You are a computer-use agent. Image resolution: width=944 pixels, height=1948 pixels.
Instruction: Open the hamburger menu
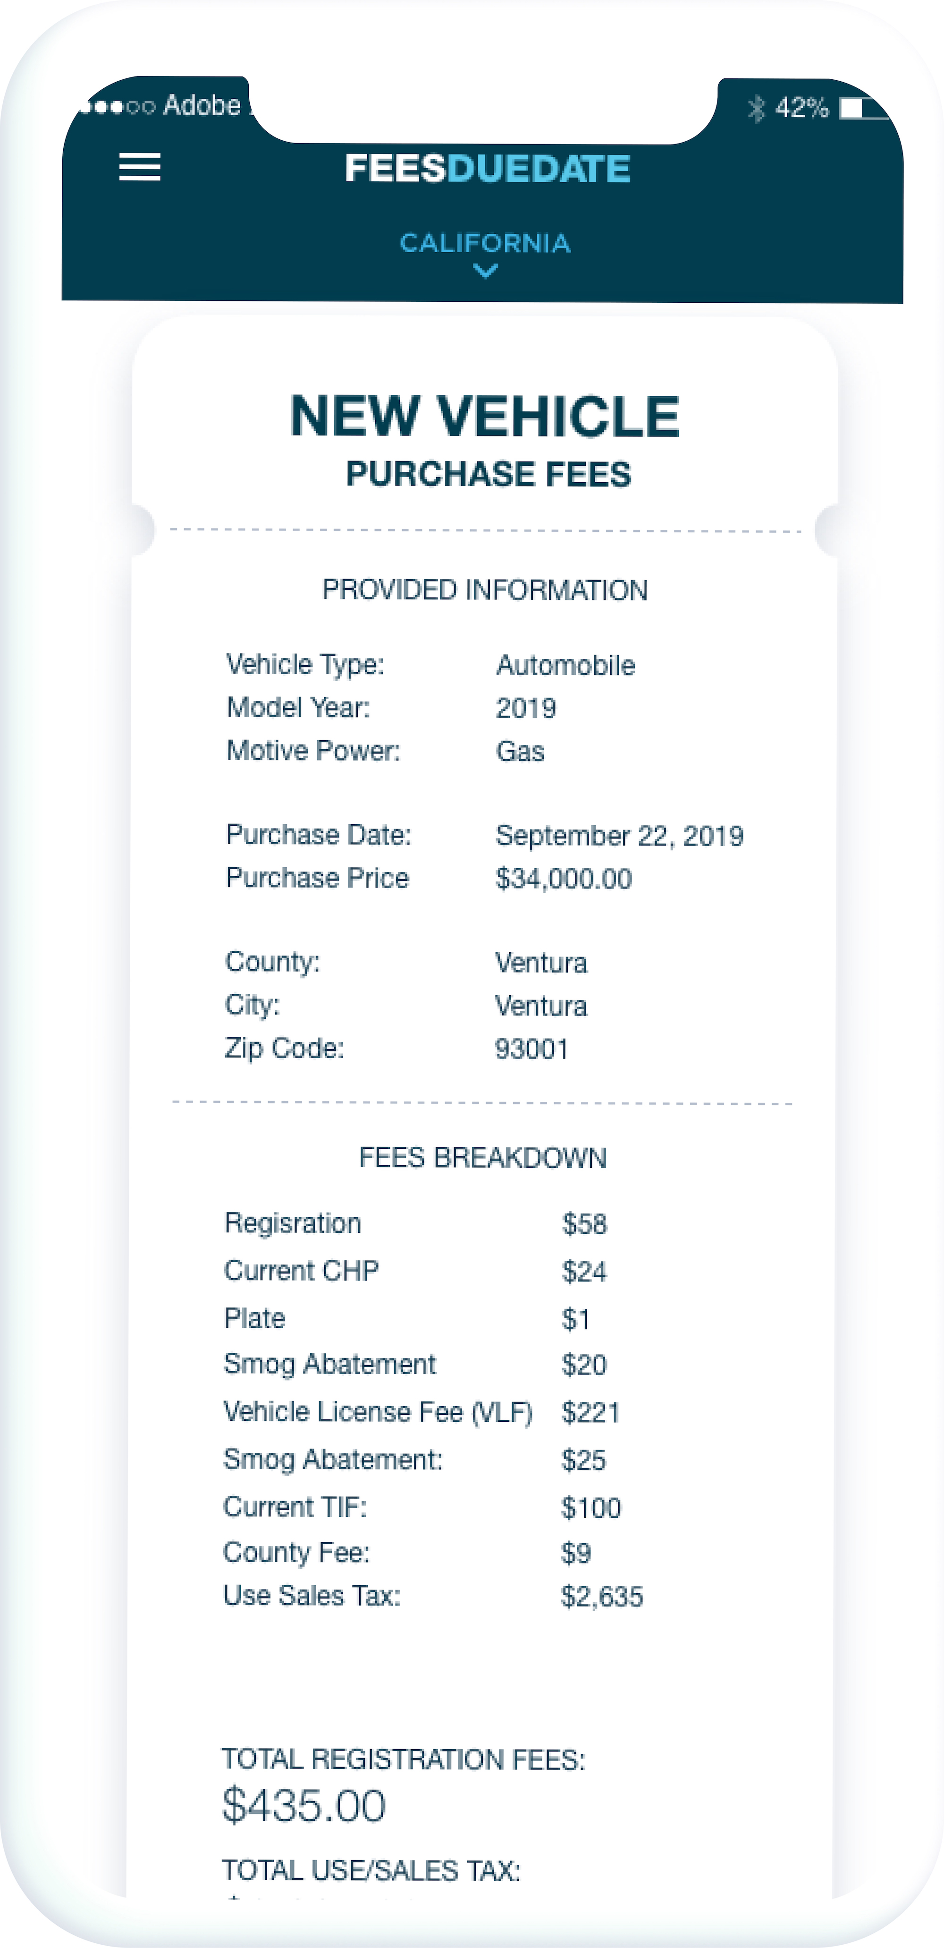click(x=140, y=167)
